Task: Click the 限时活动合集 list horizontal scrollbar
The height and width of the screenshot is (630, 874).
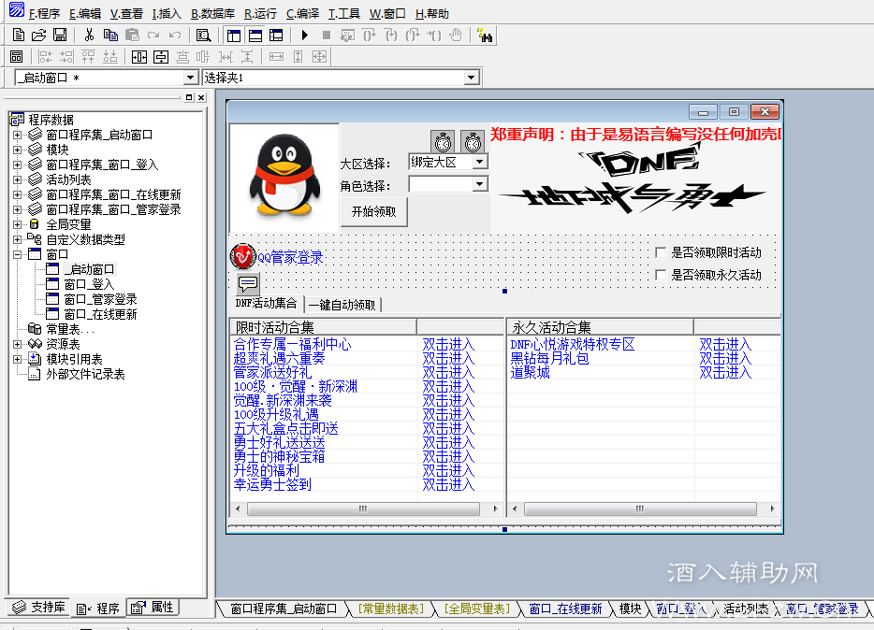Action: (361, 509)
